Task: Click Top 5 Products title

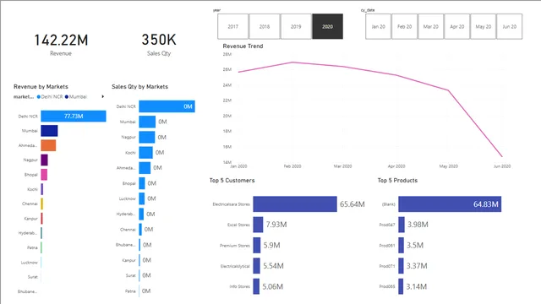Action: (397, 180)
